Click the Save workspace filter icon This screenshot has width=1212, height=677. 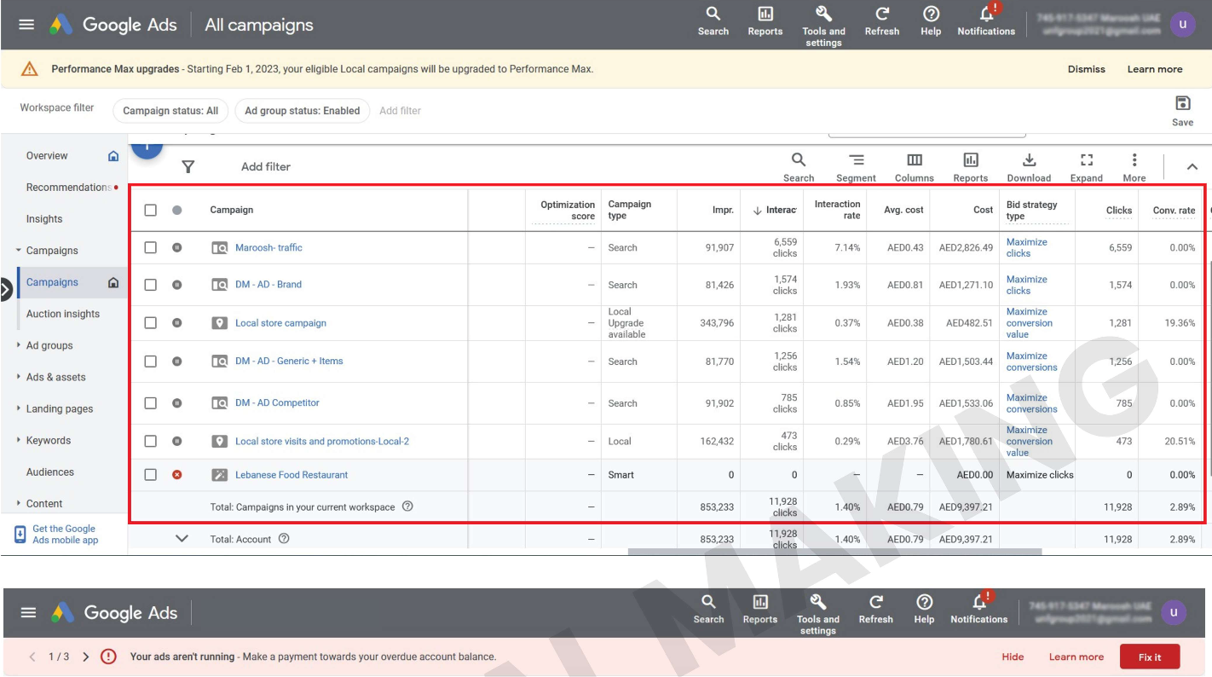click(x=1182, y=111)
